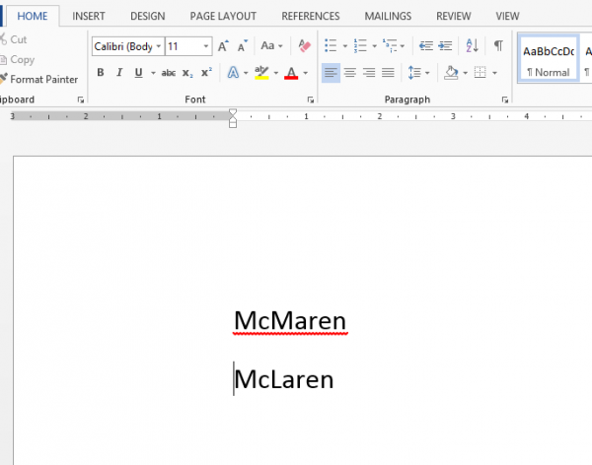Switch to the VIEW tab
The height and width of the screenshot is (465, 592).
pyautogui.click(x=507, y=16)
